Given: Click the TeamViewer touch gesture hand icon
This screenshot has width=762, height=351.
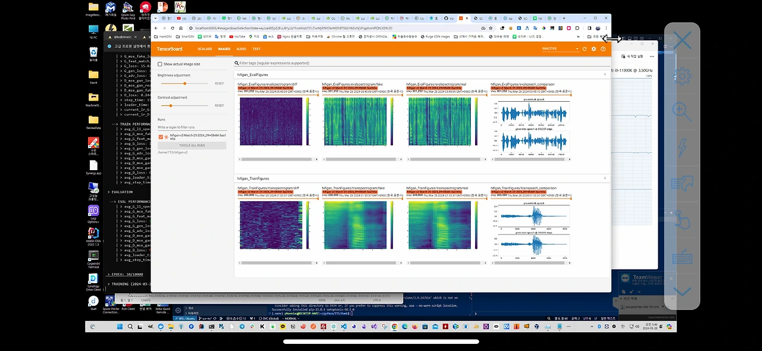Looking at the screenshot, I should tap(682, 221).
